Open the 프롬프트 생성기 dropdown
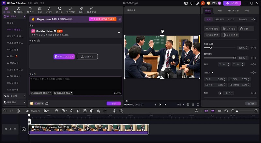Image resolution: width=261 pixels, height=143 pixels. click(x=41, y=93)
